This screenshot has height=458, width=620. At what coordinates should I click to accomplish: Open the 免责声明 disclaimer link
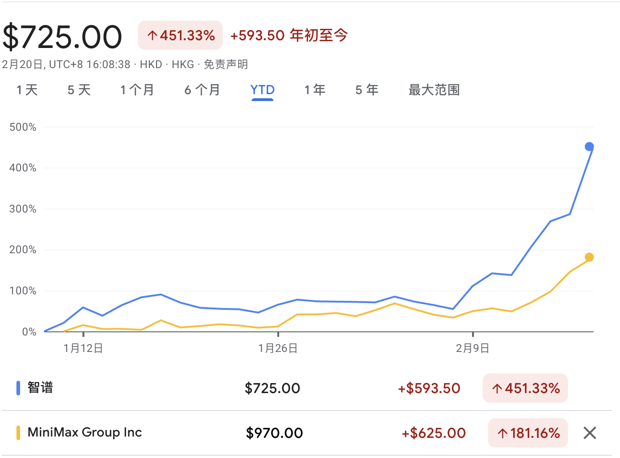point(226,64)
